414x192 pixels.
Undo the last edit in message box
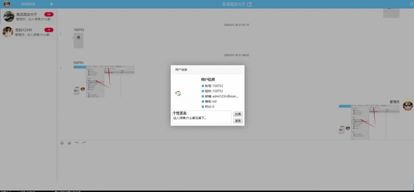(x=77, y=143)
